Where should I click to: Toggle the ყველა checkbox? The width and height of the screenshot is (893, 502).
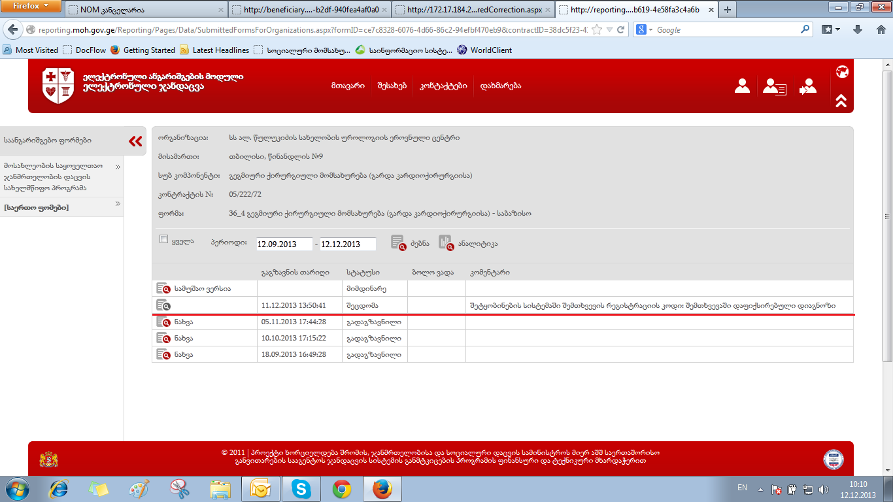164,239
